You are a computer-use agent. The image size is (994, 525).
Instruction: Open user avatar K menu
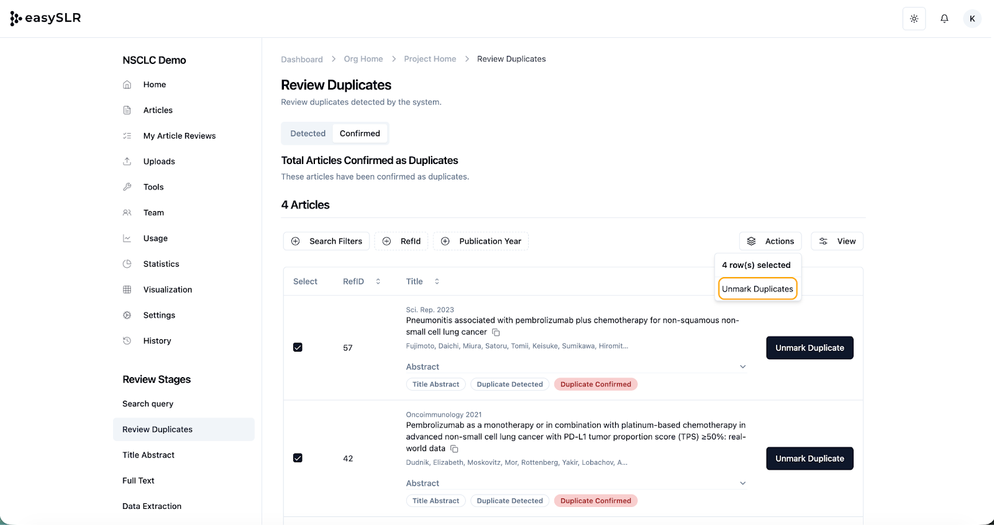[x=972, y=19]
